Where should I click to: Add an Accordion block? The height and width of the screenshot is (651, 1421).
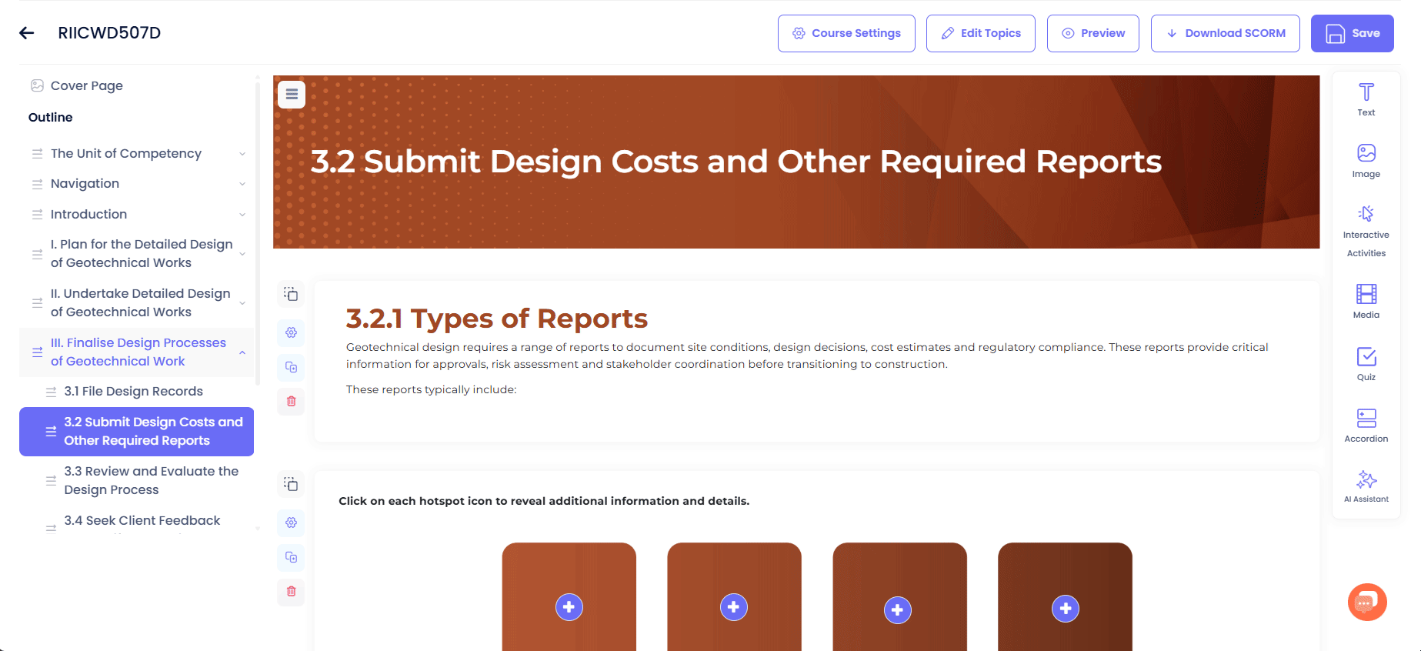(x=1366, y=425)
